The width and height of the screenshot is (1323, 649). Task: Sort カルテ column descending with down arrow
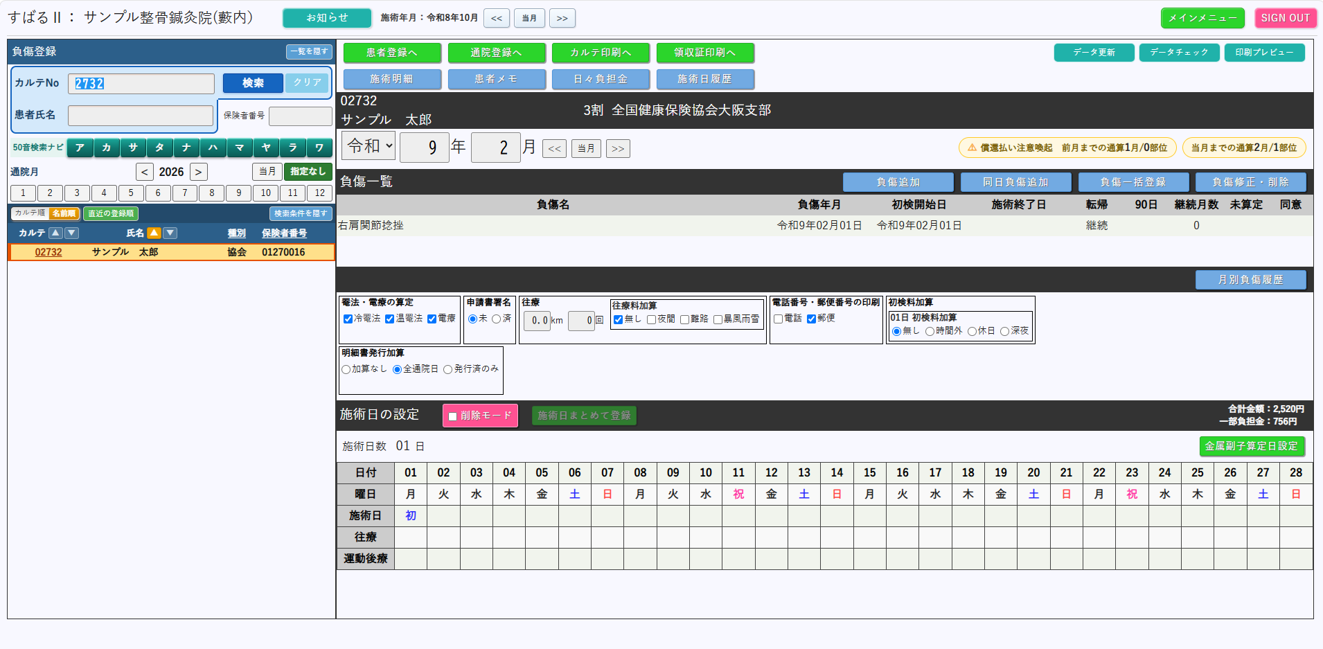click(x=72, y=233)
